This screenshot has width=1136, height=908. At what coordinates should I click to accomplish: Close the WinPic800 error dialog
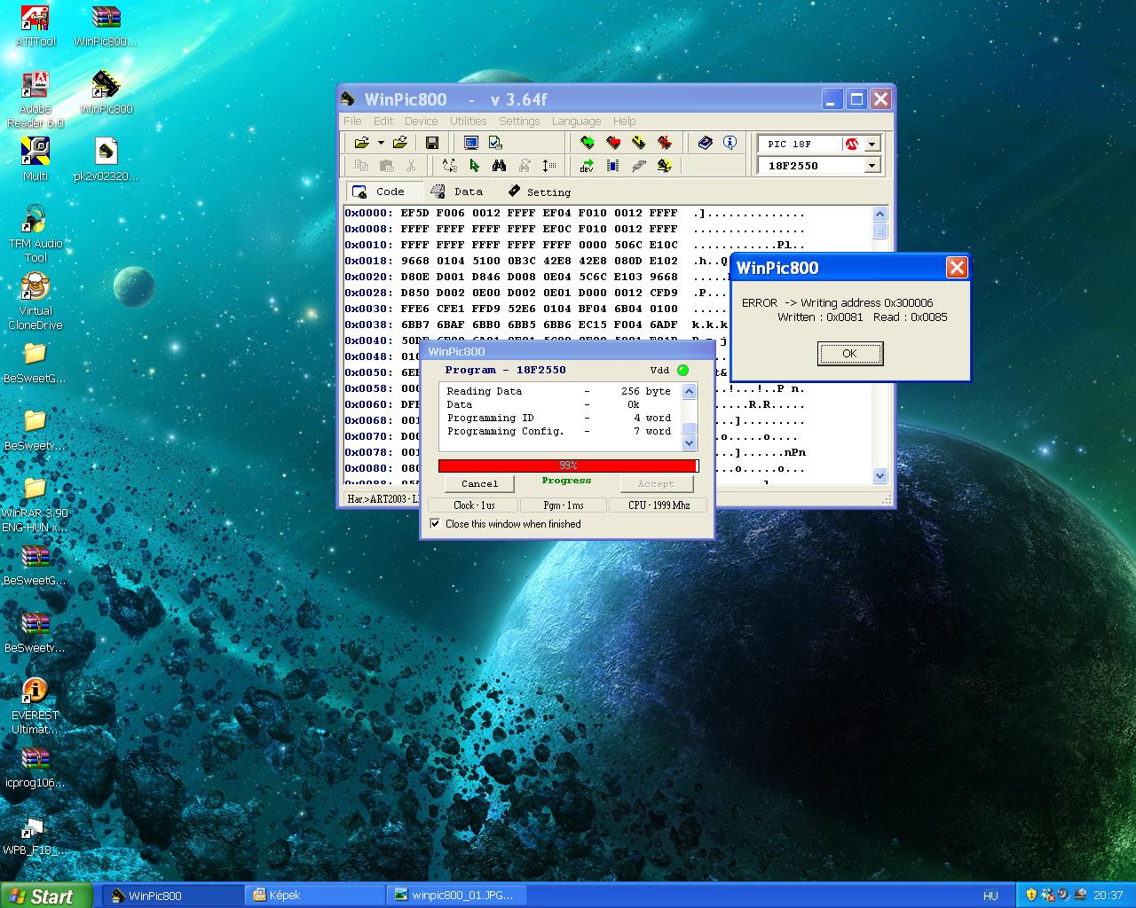pos(957,268)
